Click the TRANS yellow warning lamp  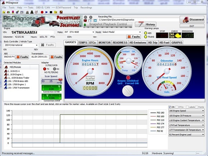(146, 37)
